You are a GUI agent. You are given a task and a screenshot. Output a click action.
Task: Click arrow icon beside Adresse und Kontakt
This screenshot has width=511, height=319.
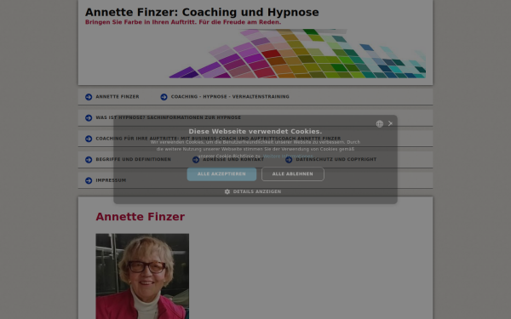pyautogui.click(x=196, y=160)
